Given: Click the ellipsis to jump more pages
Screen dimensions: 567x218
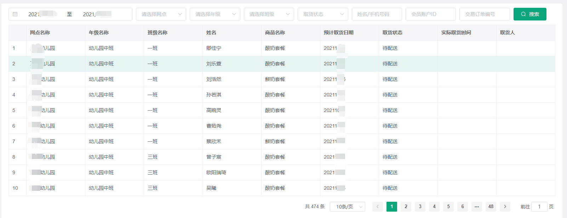Looking at the screenshot, I should [476, 207].
